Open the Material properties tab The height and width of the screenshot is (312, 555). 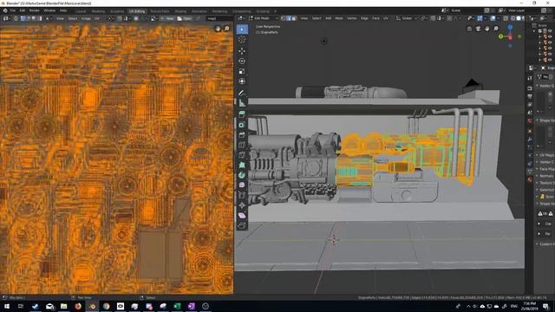[530, 179]
